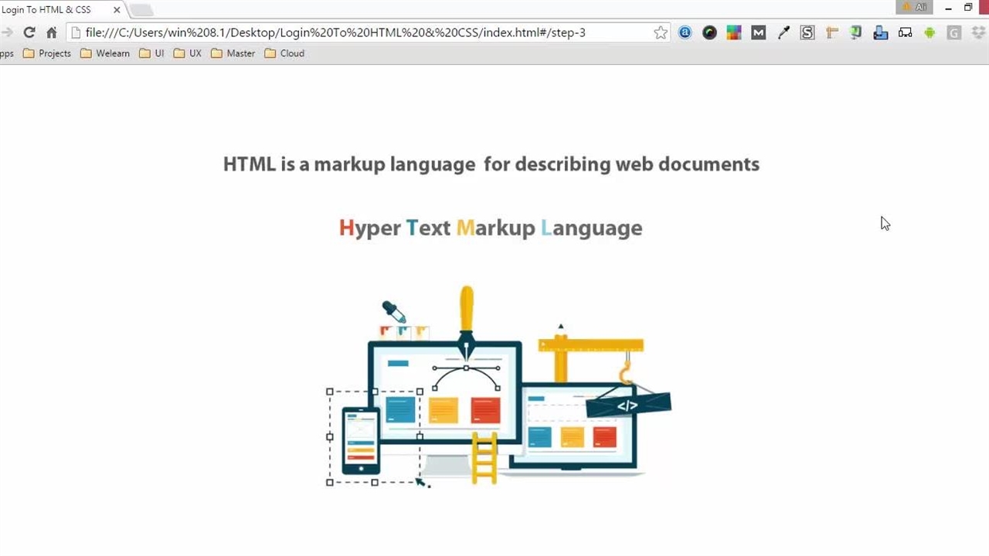The image size is (989, 556).
Task: Open the colorful palette extension icon
Action: click(734, 32)
